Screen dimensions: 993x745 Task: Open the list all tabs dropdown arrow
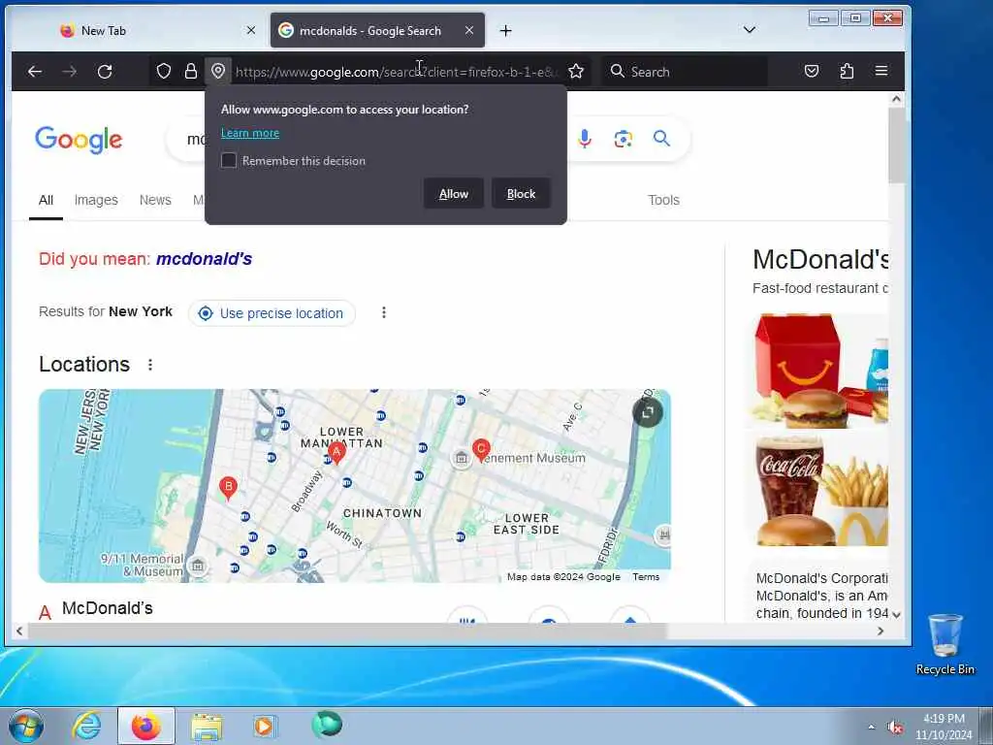(750, 30)
